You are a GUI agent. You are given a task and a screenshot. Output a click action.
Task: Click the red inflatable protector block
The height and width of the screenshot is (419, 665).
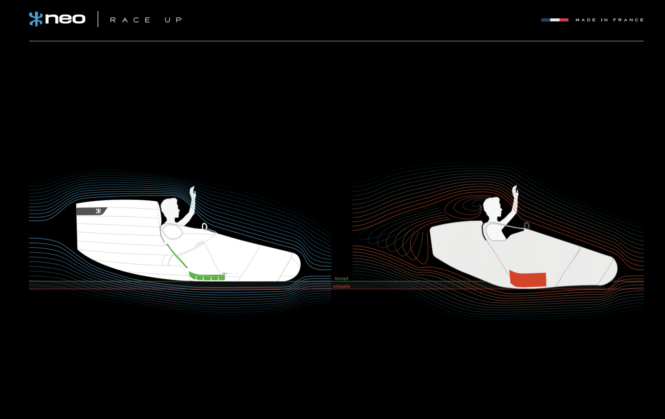tap(528, 279)
